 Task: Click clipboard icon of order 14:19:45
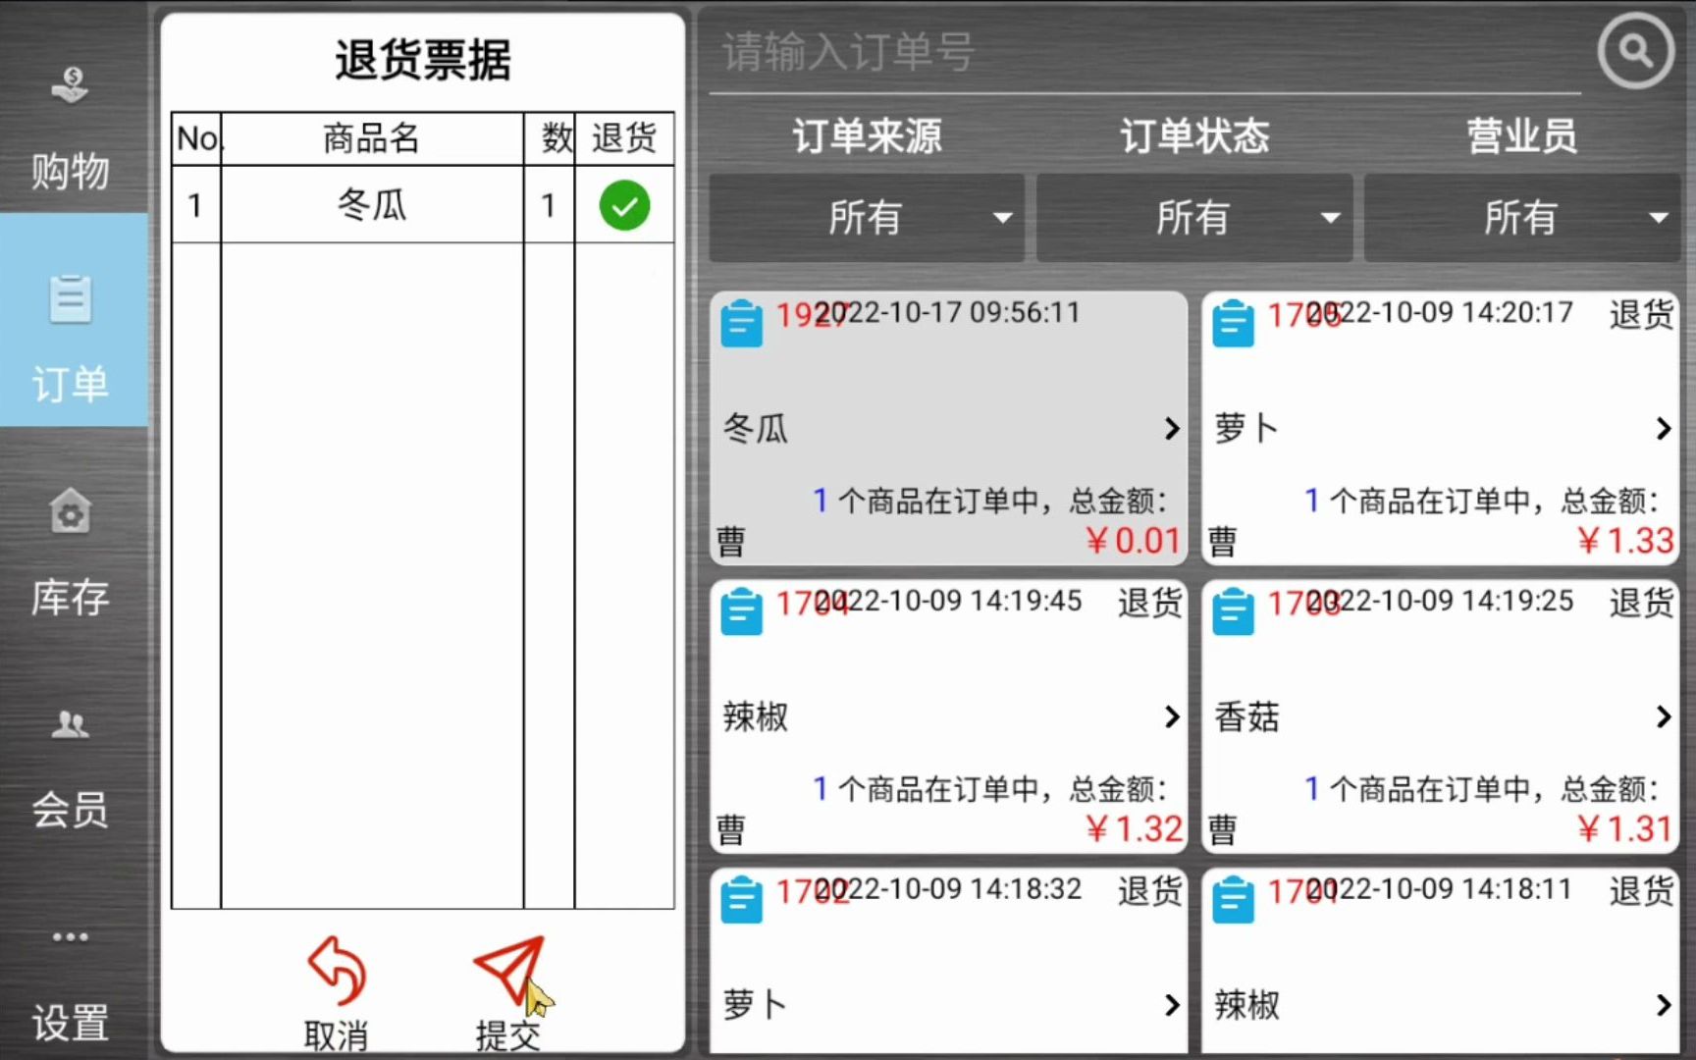pyautogui.click(x=741, y=611)
